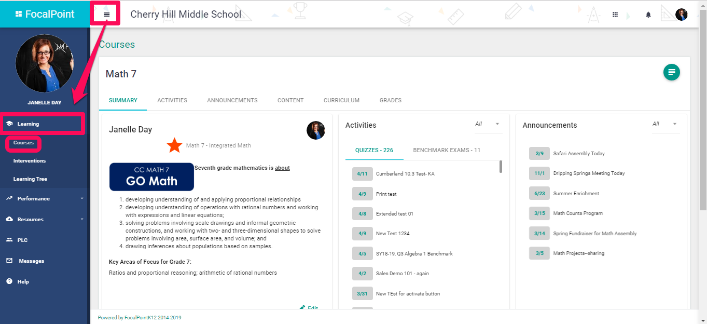Click the Performance trend icon
707x324 pixels.
click(x=9, y=198)
